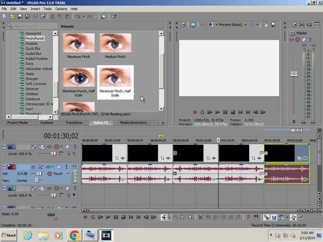The image size is (323, 242).
Task: Select the Maximum Pinch preset thumbnail
Action: point(79,43)
